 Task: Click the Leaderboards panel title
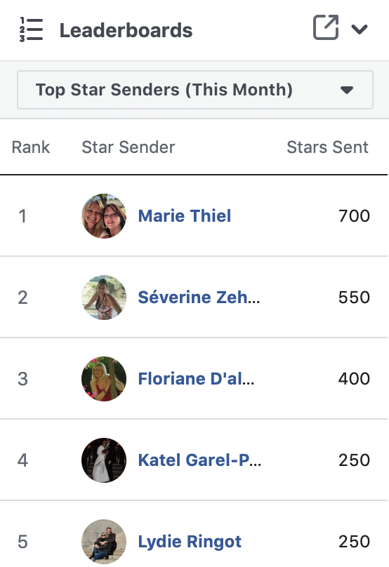click(x=126, y=30)
